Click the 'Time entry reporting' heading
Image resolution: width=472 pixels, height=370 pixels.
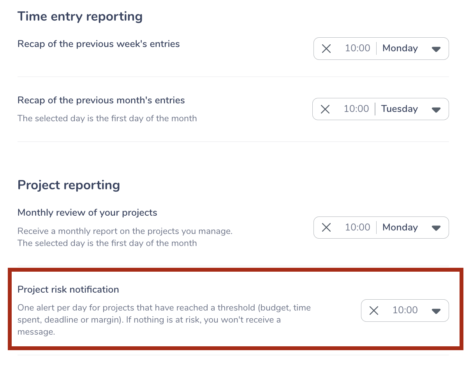[x=80, y=16]
